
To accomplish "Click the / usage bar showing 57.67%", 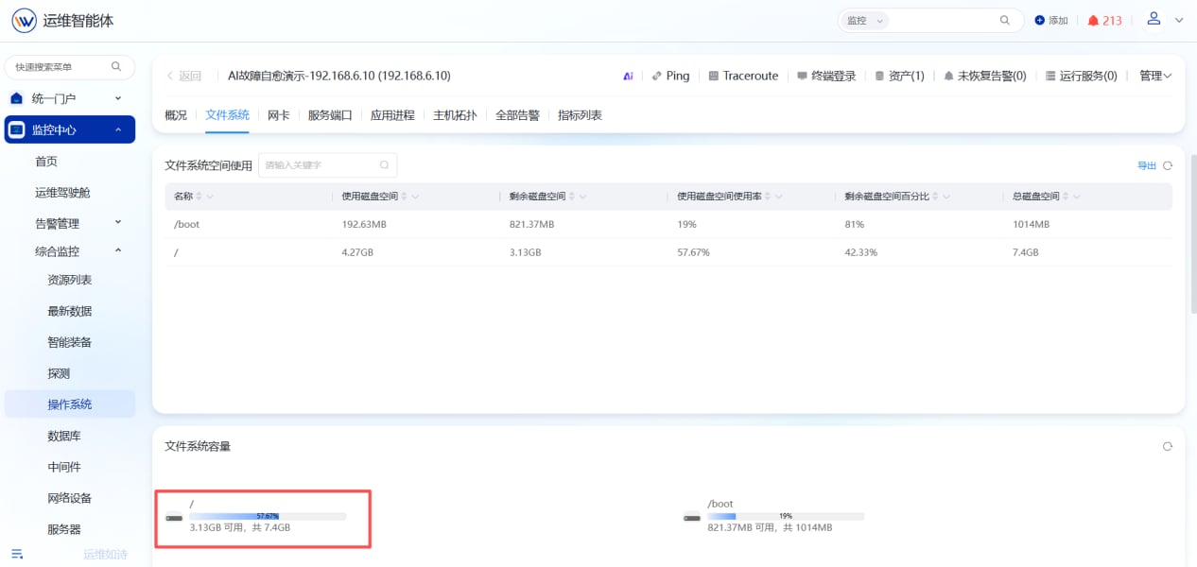I will click(x=268, y=516).
